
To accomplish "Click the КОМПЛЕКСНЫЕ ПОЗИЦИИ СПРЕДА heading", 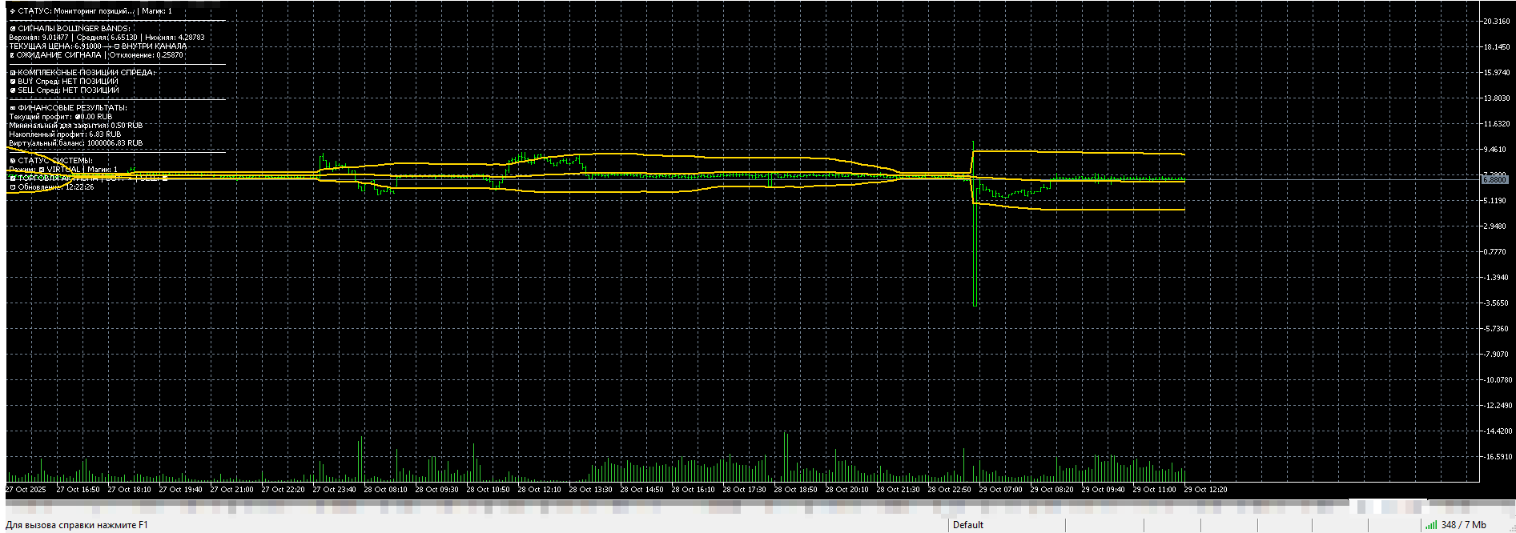I will 82,73.
